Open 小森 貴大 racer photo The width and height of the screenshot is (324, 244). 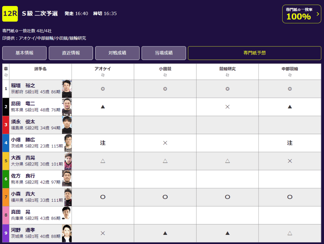pos(68,197)
